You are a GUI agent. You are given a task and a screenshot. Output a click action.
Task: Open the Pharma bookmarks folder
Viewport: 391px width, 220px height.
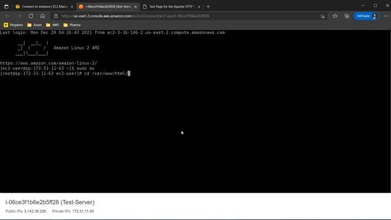click(x=72, y=25)
